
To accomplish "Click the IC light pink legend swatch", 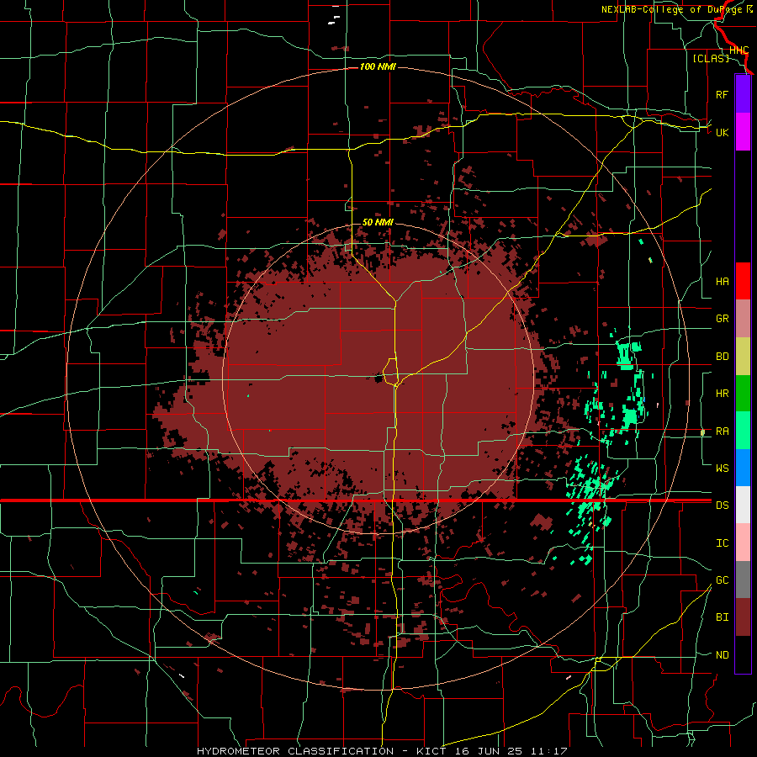I will pyautogui.click(x=743, y=543).
